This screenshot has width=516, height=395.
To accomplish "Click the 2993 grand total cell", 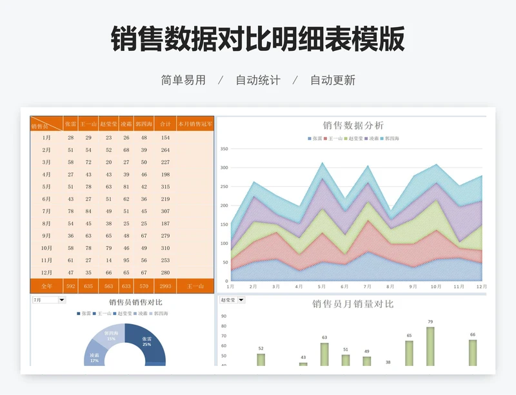I will (165, 286).
